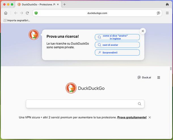This screenshot has height=140, width=173.
Task: Click the Home icon in the toolbar
Action: click(6, 13)
